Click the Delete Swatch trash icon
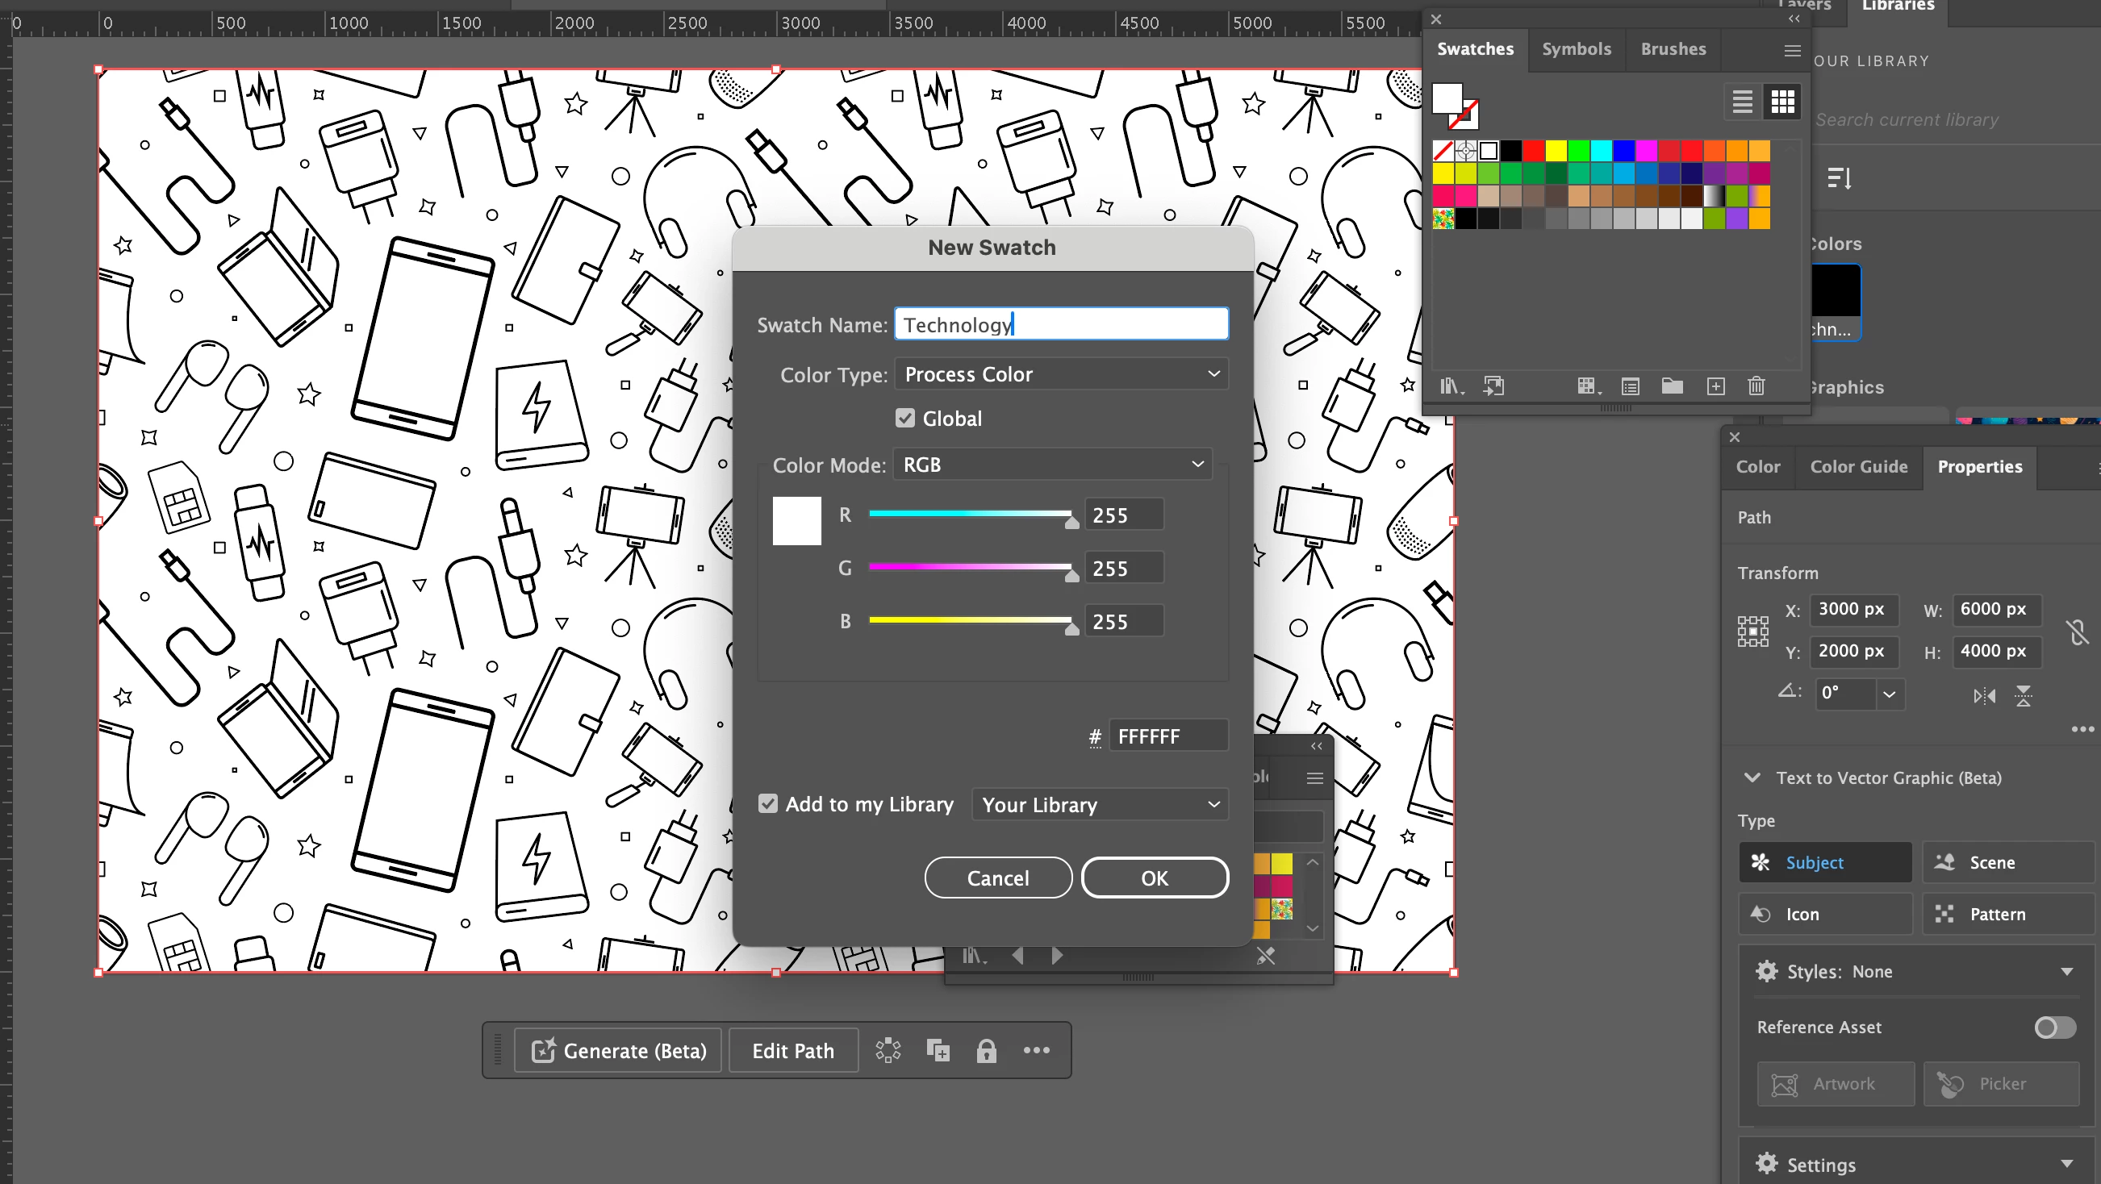 pyautogui.click(x=1756, y=386)
